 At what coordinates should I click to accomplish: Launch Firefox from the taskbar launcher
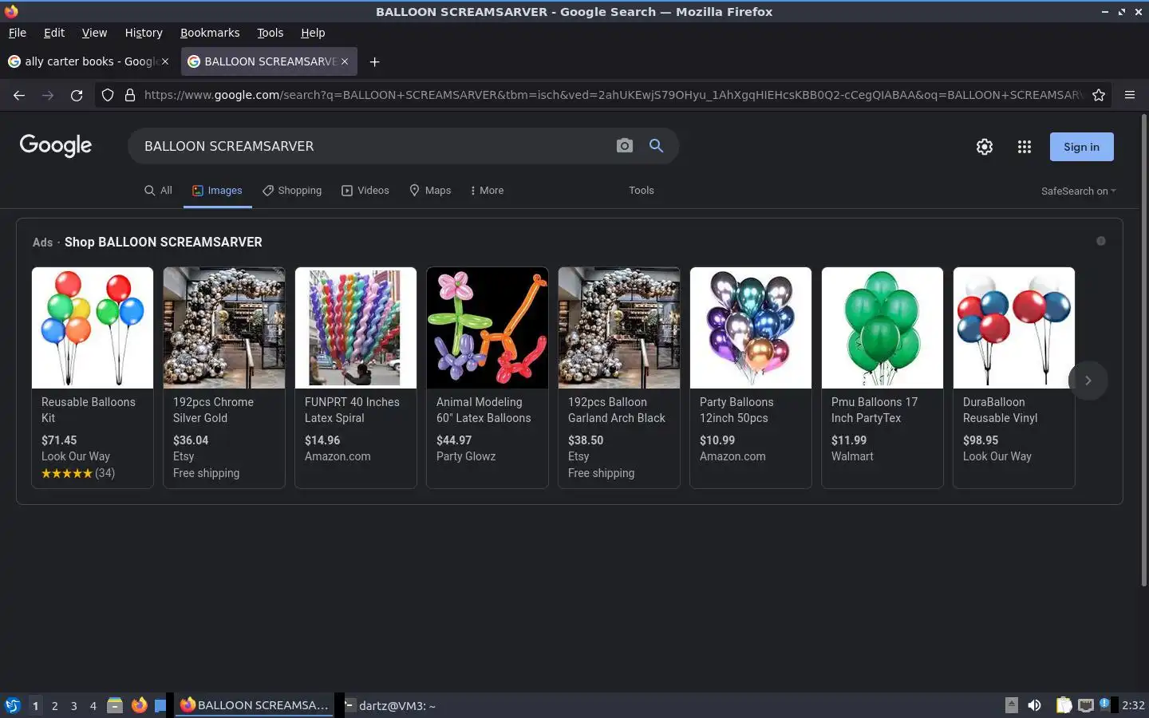140,705
